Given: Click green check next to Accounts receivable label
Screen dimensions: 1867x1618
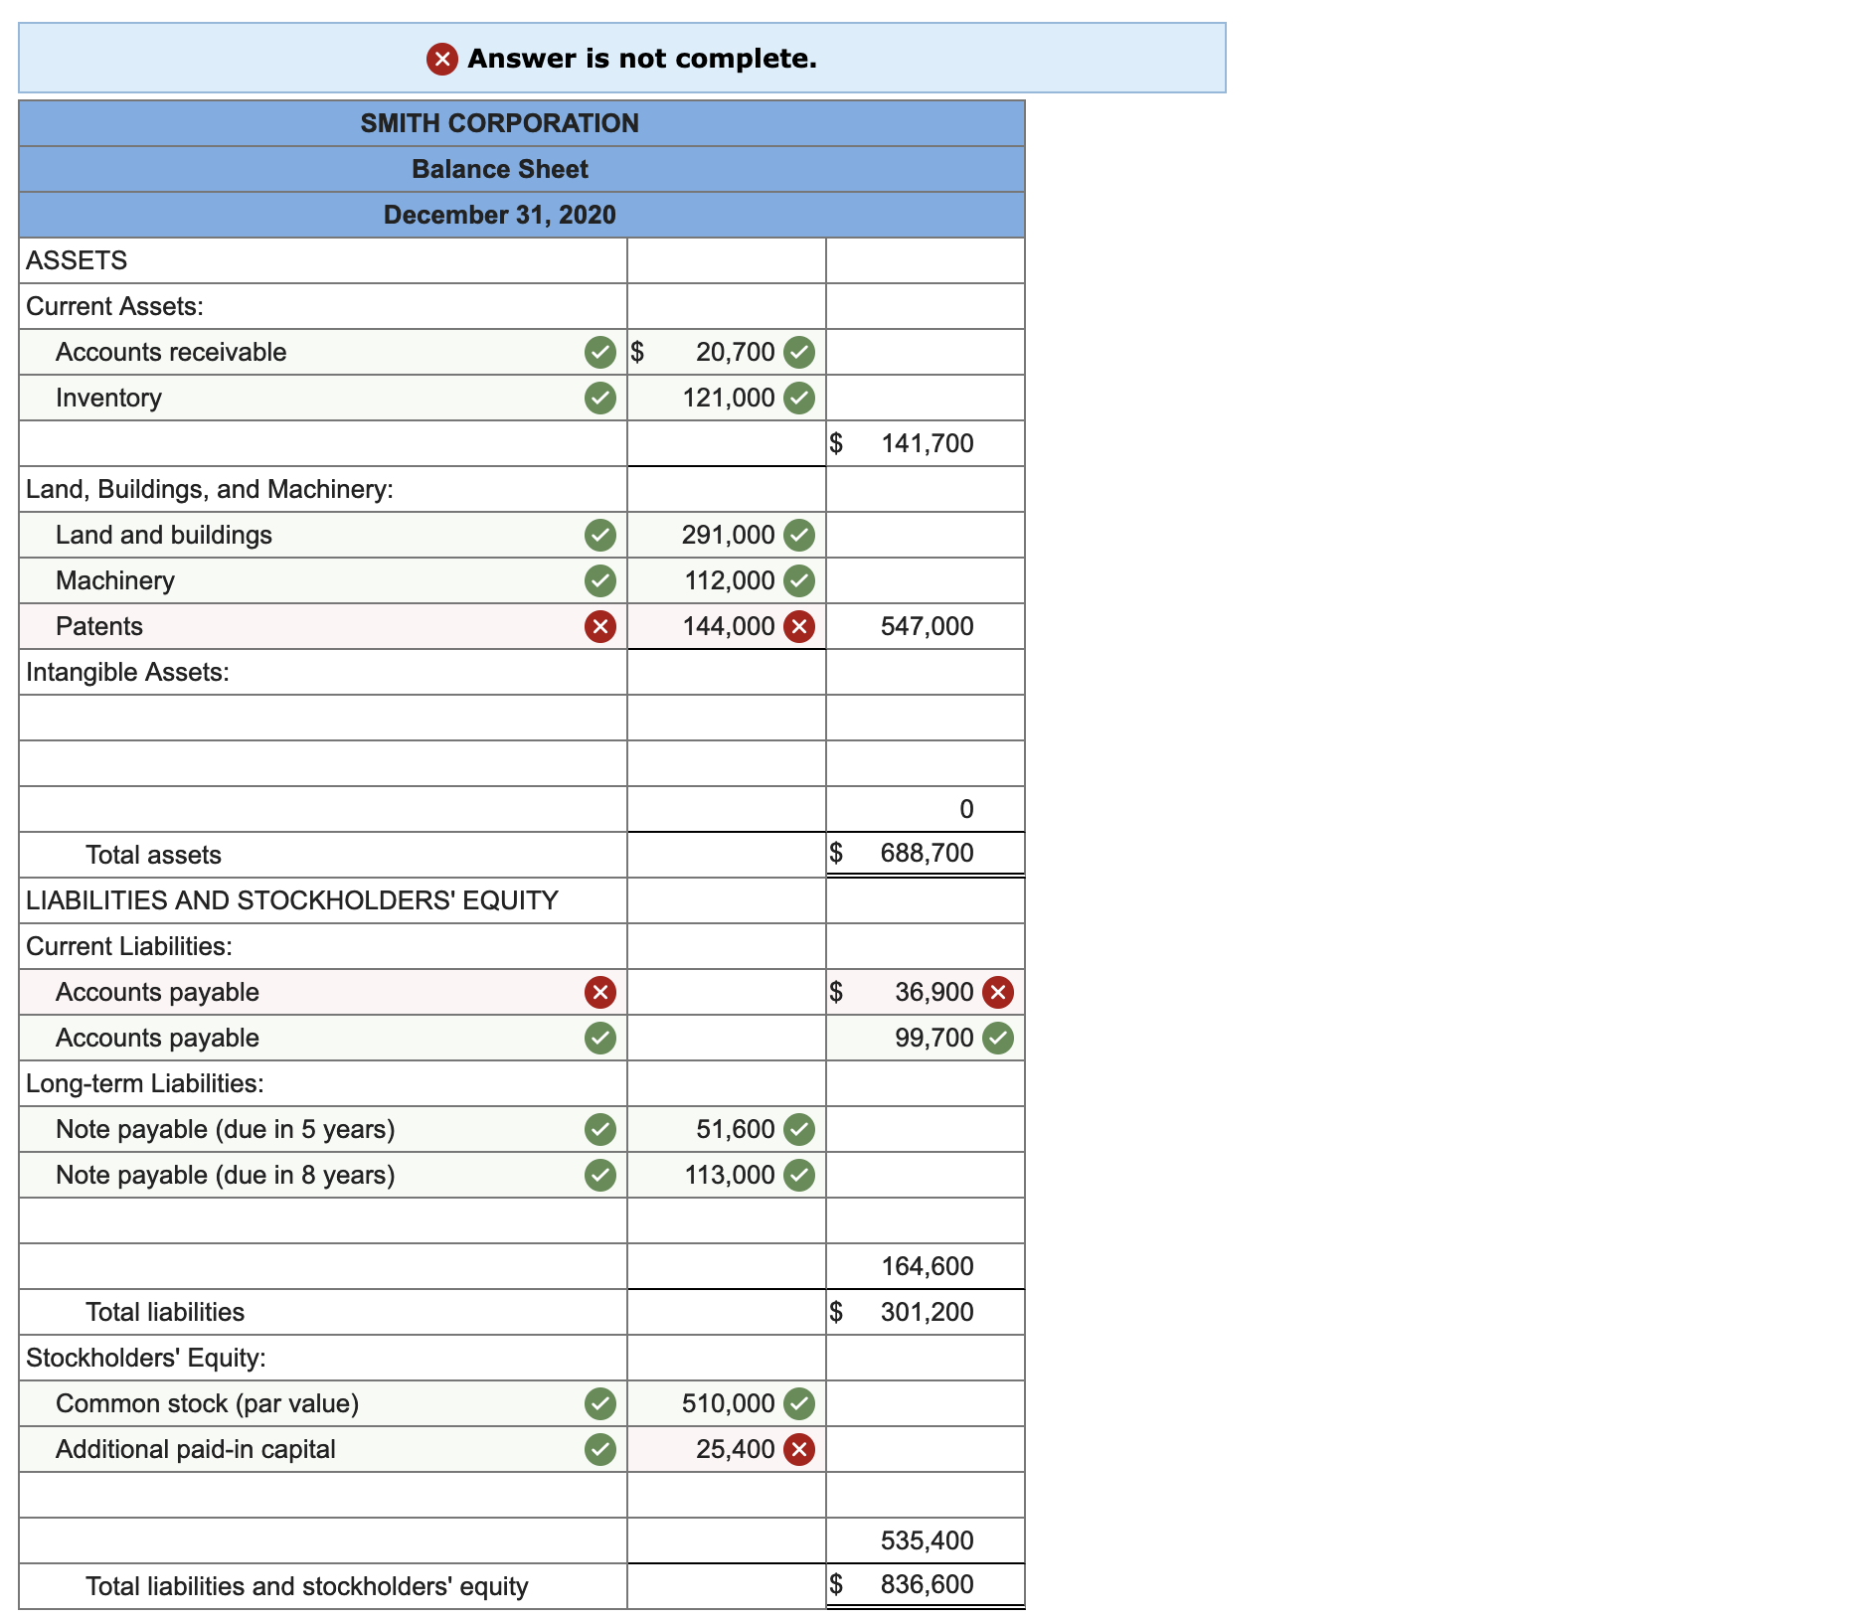Looking at the screenshot, I should point(600,352).
